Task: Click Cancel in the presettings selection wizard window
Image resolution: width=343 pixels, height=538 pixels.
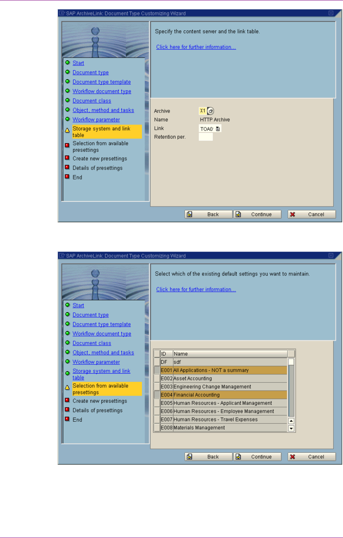Action: point(311,457)
